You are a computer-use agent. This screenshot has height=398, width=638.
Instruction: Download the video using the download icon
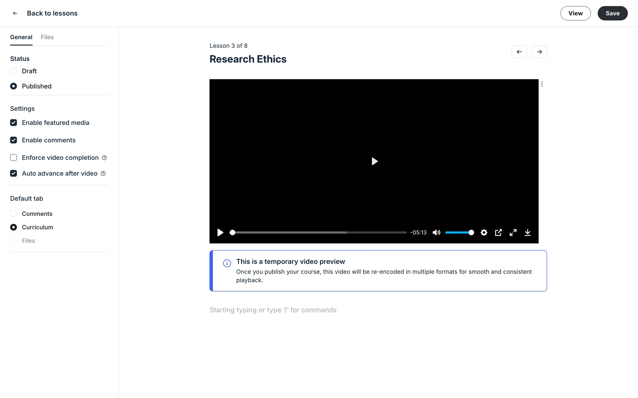click(527, 232)
